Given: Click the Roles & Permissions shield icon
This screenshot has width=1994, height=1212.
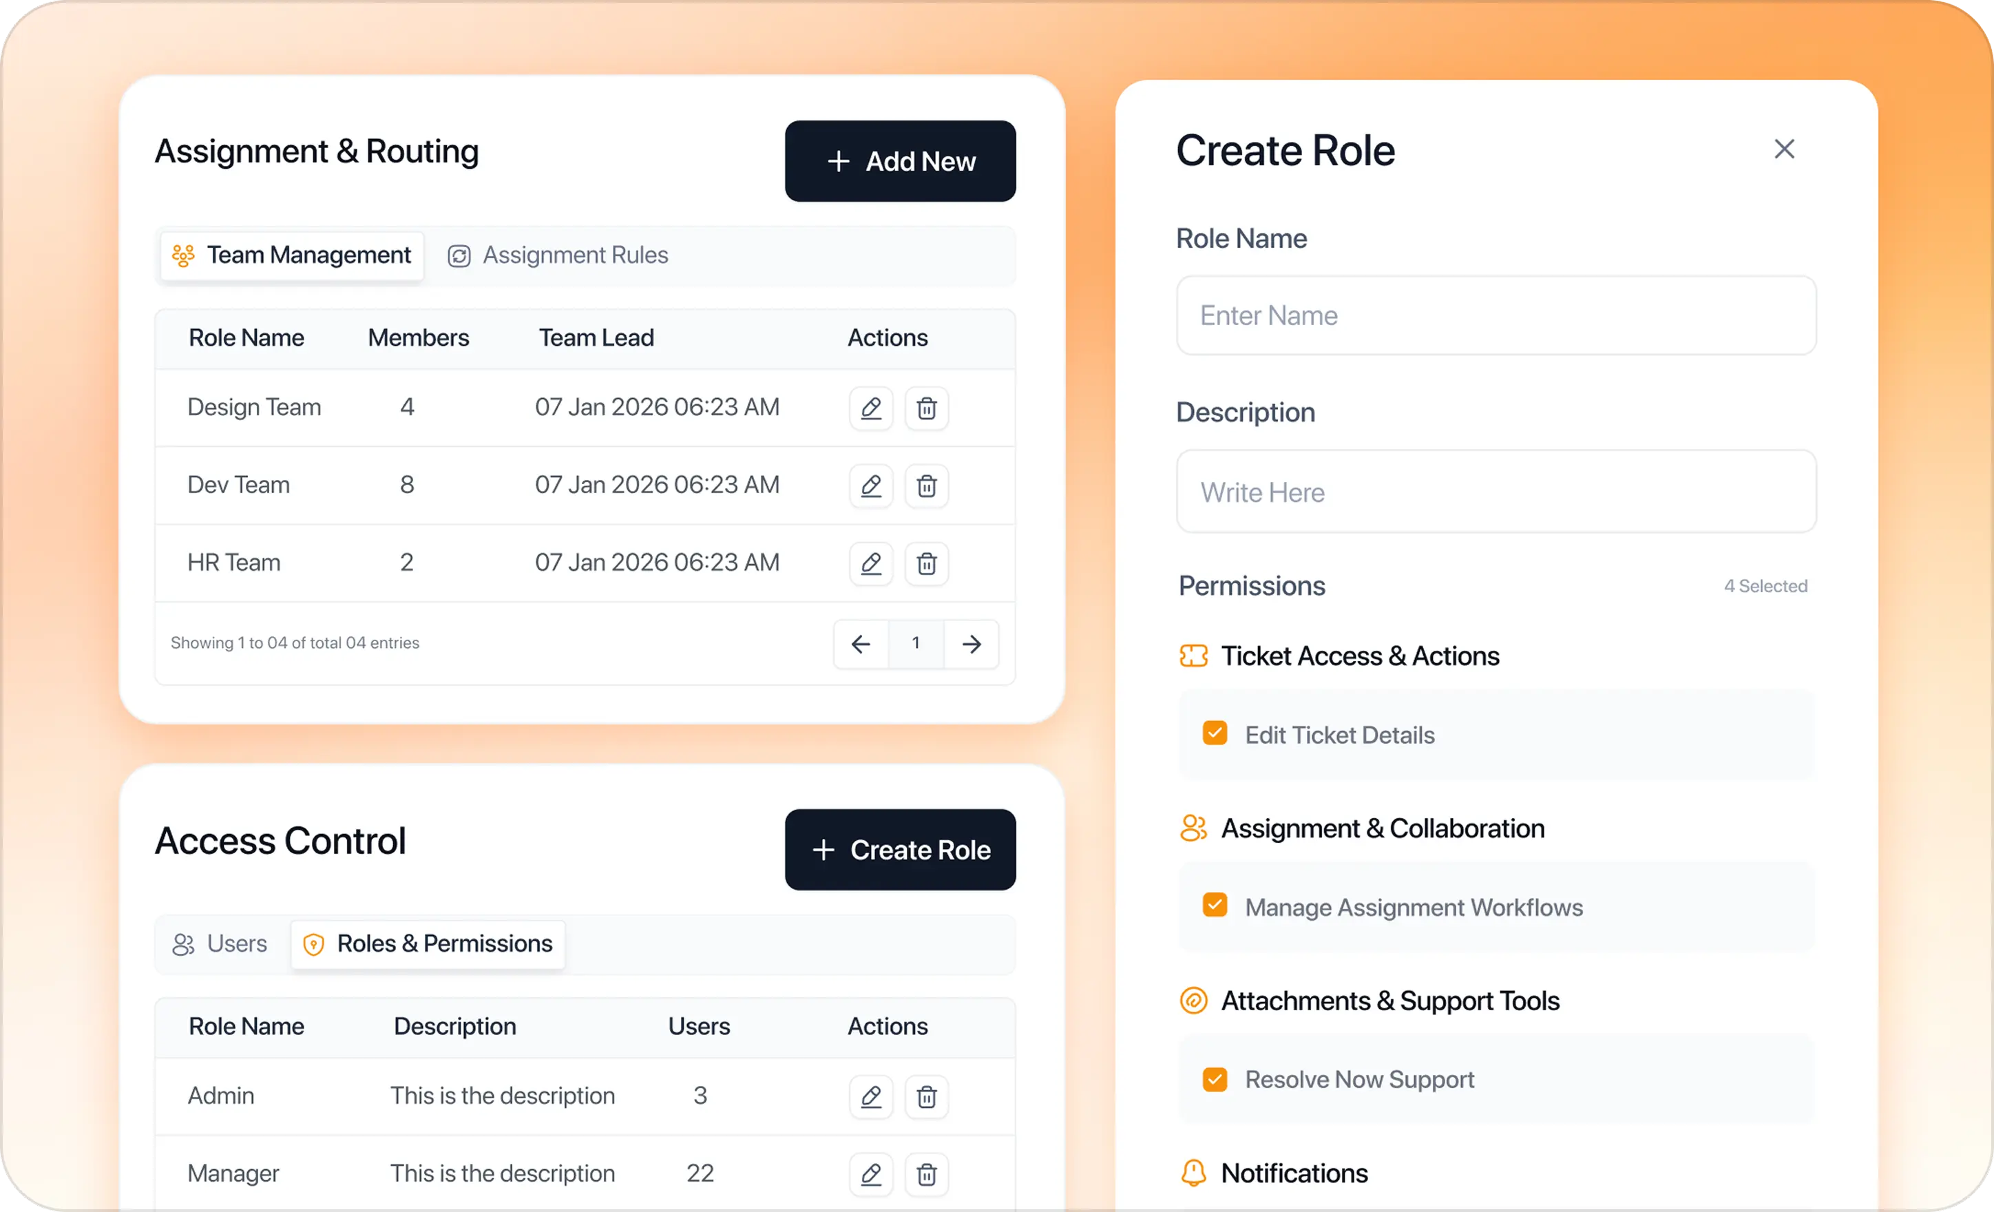Looking at the screenshot, I should (x=313, y=944).
